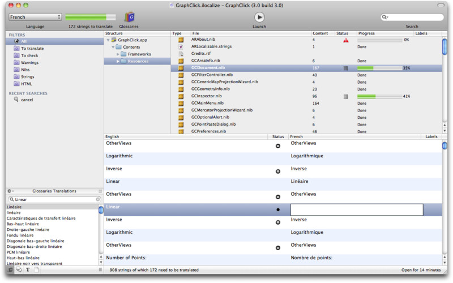Select GCOptionalAlert.nib icon
Viewport: 453px width, 283px height.
tap(181, 118)
